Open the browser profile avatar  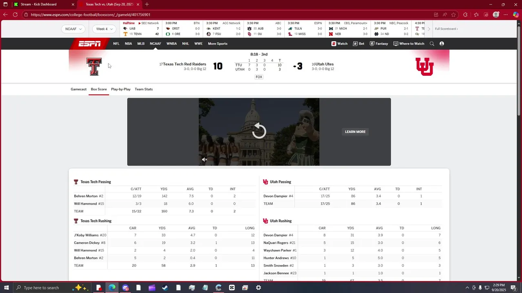[x=496, y=15]
